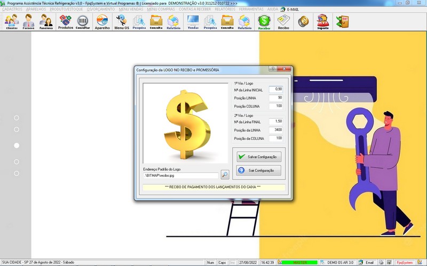Open the Produtos toolbar icon

(66, 22)
